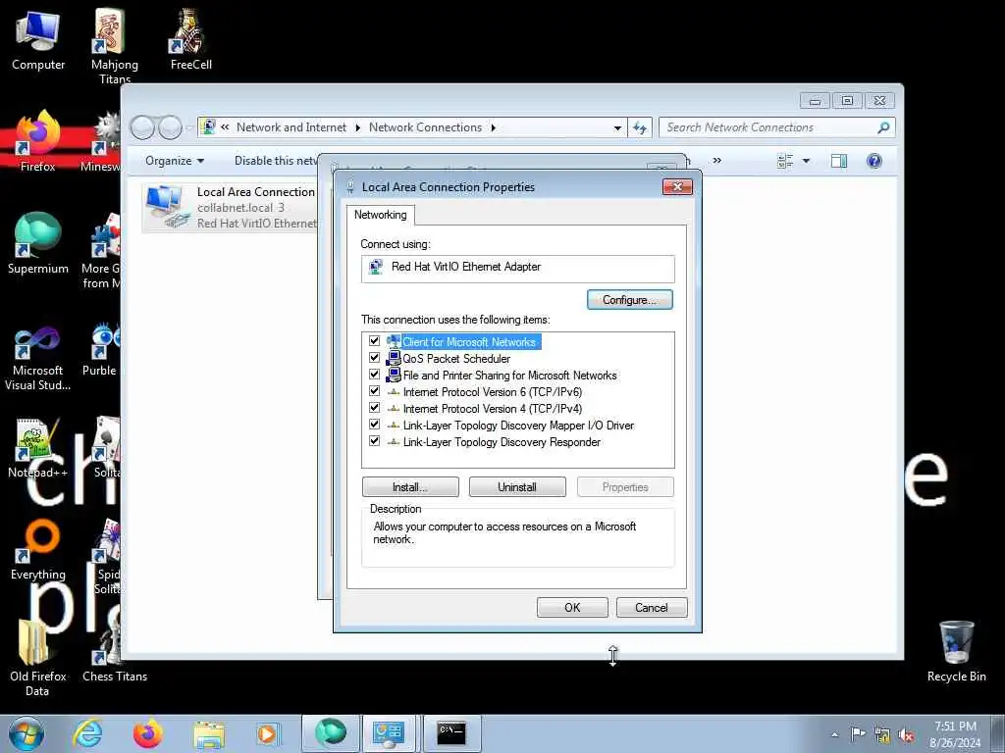
Task: Toggle preview pane in Network Connections
Action: [839, 161]
